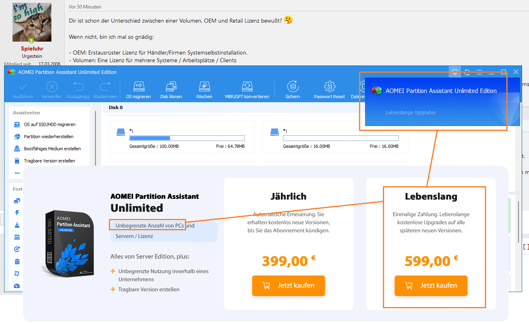This screenshot has height=324, width=529.
Task: Click the Wiederholen redo arrow
Action: tap(105, 86)
